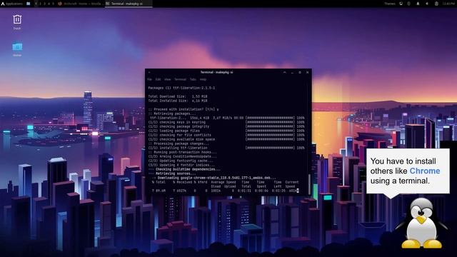Click the 'Total Download Size' line in terminal
Screen dimensions: 457x257
pos(178,96)
